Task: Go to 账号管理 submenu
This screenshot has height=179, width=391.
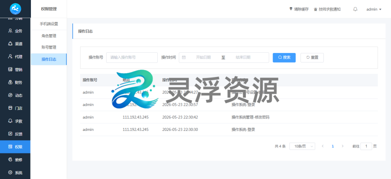Action: tap(49, 47)
